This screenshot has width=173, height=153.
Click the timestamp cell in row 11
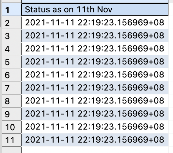(x=95, y=140)
